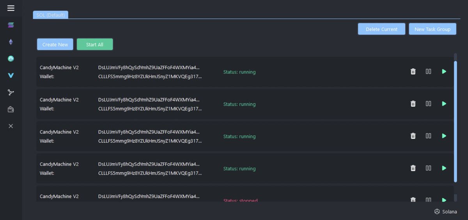
Task: Pause the fourth running task
Action: pos(428,168)
